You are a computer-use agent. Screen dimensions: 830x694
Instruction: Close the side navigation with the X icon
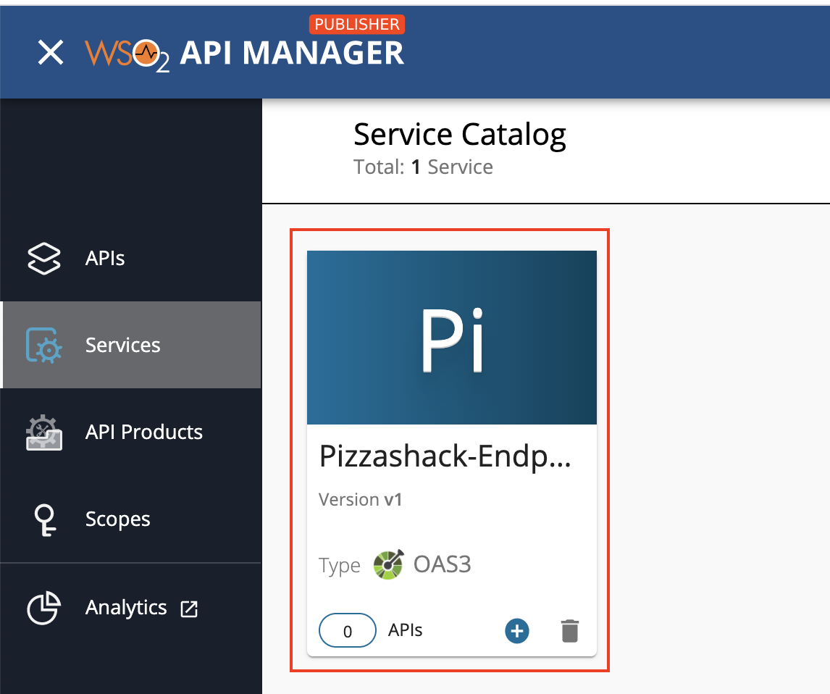pos(51,53)
